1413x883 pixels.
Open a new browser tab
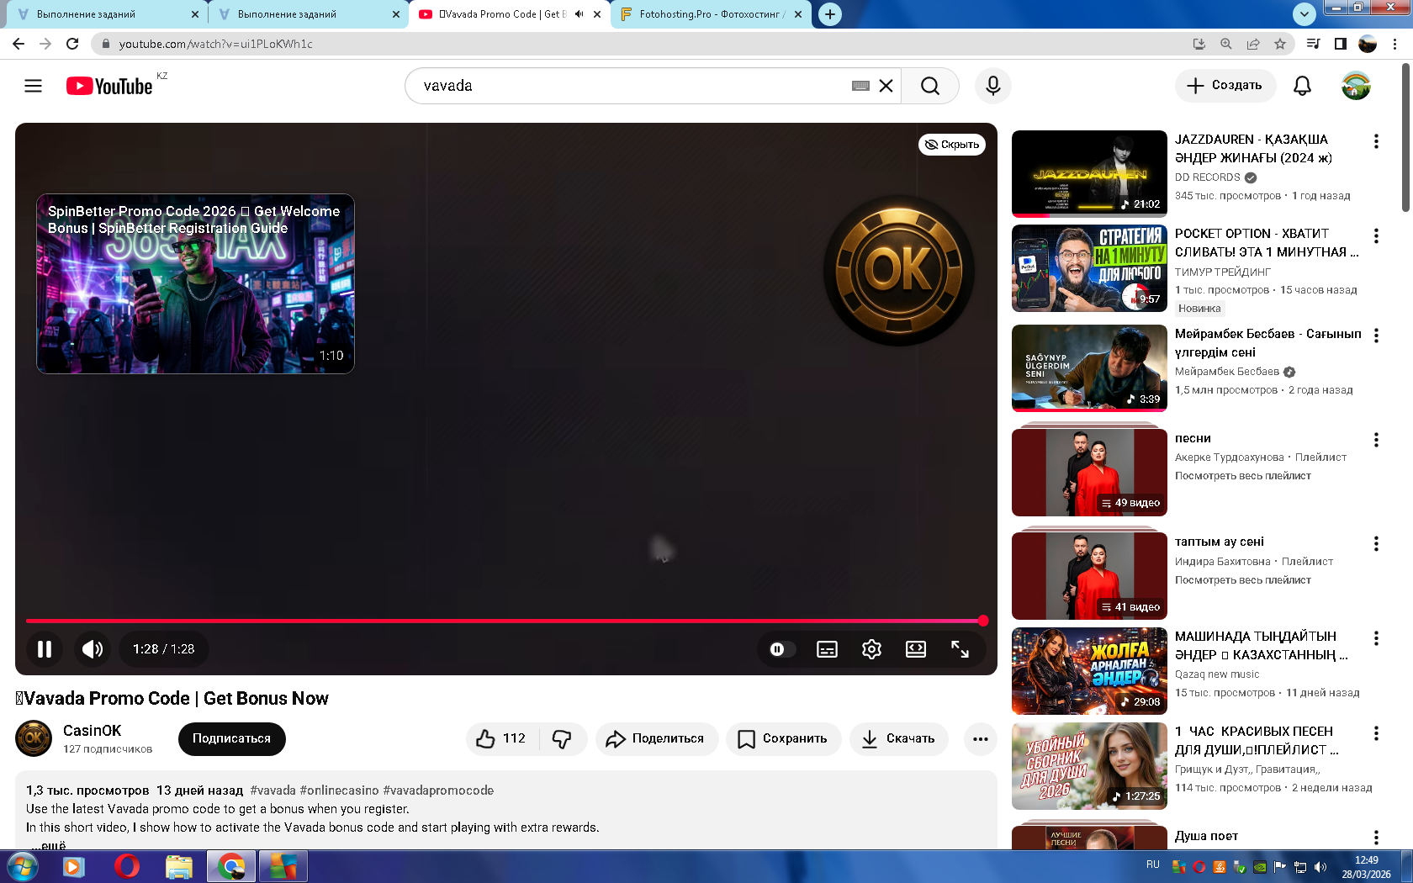829,14
